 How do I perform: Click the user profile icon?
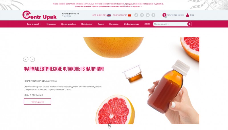tap(188, 15)
